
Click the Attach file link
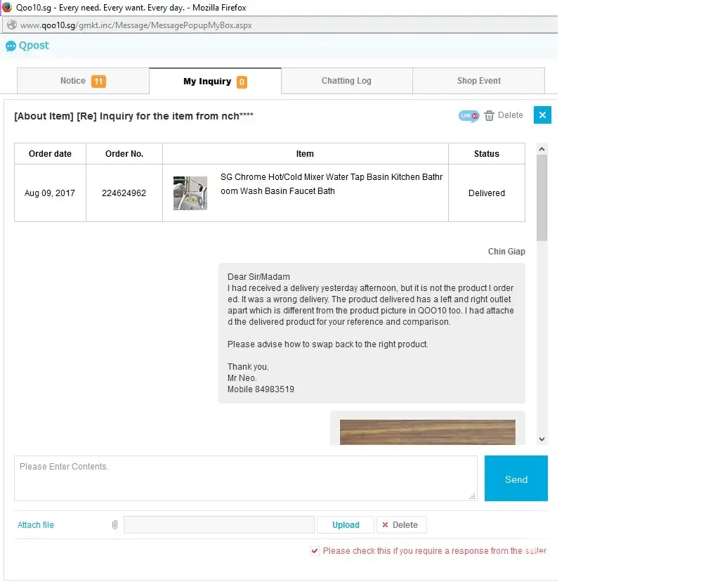coord(36,525)
